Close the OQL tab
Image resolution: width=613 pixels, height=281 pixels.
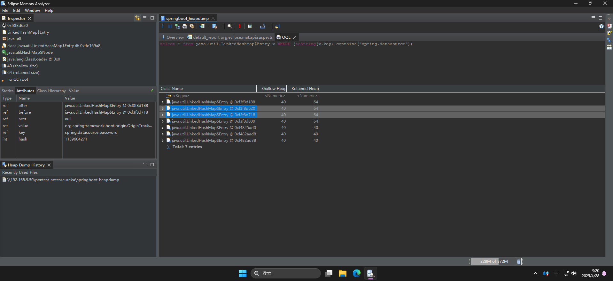pos(295,37)
